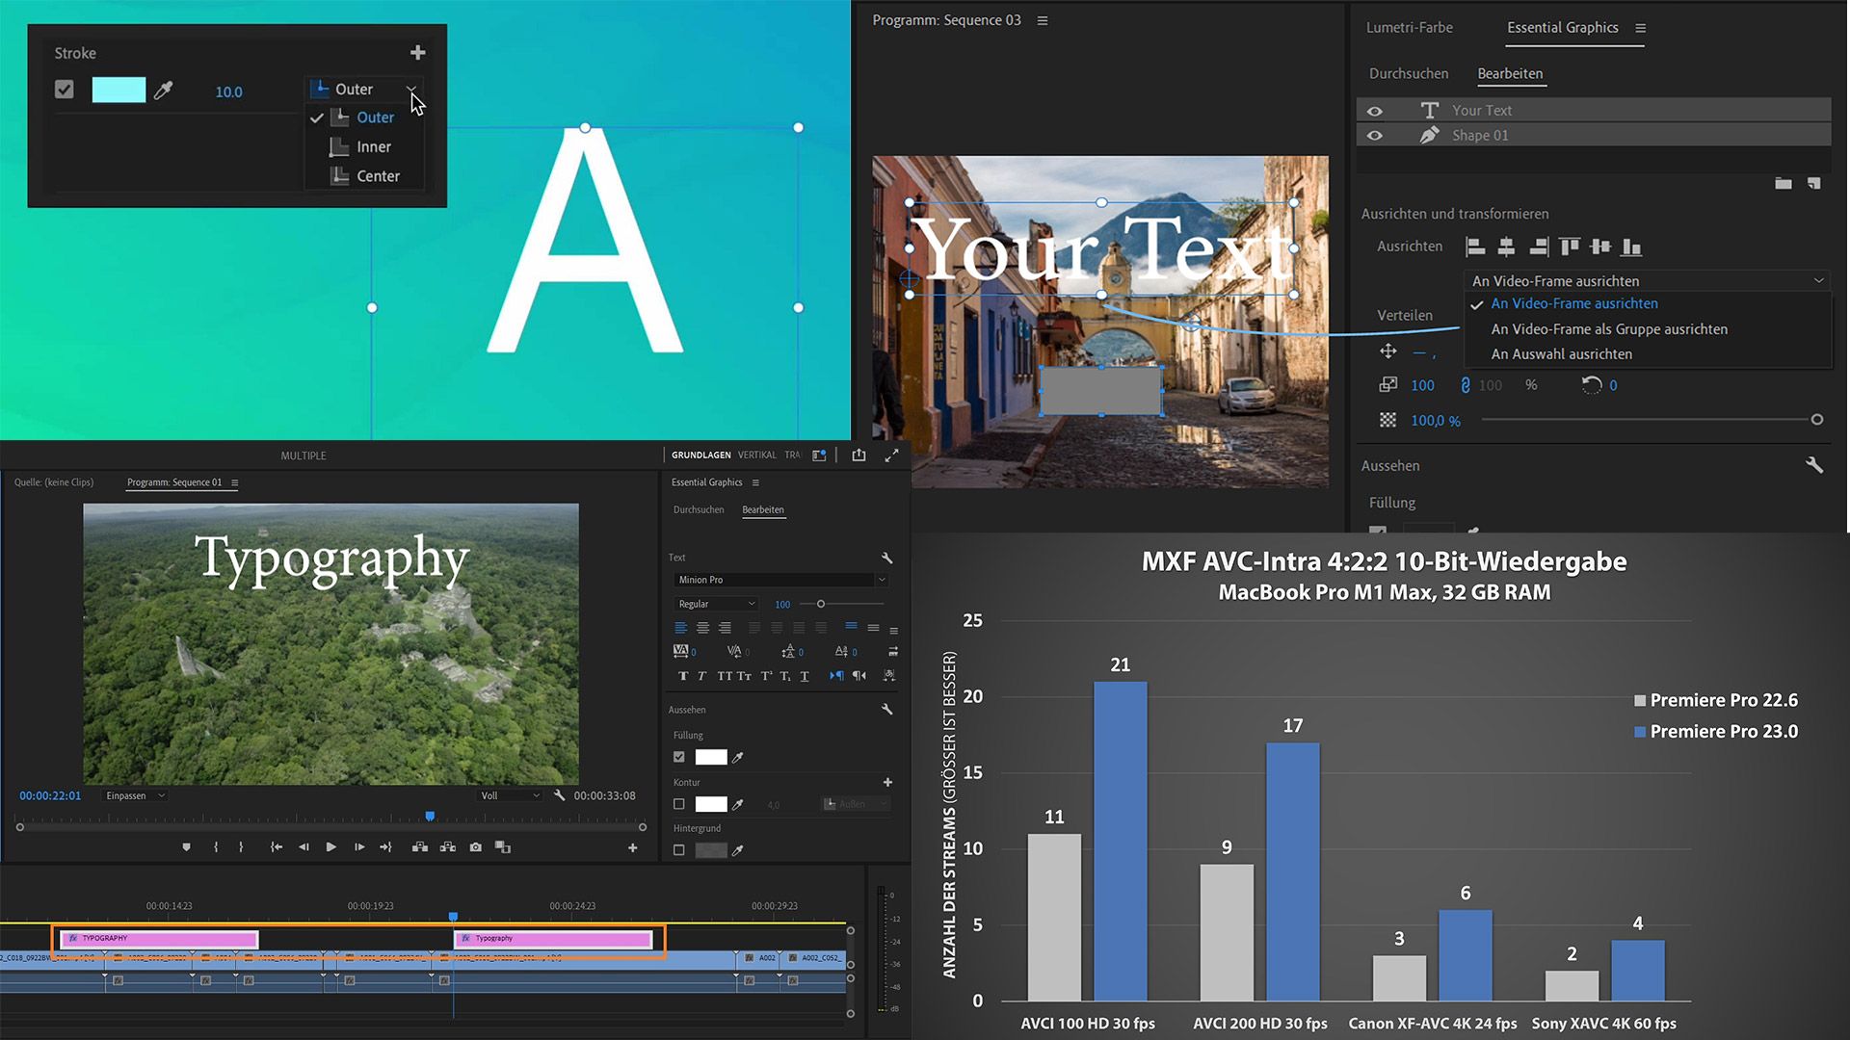Click the Export Frame camera icon

pos(474,846)
